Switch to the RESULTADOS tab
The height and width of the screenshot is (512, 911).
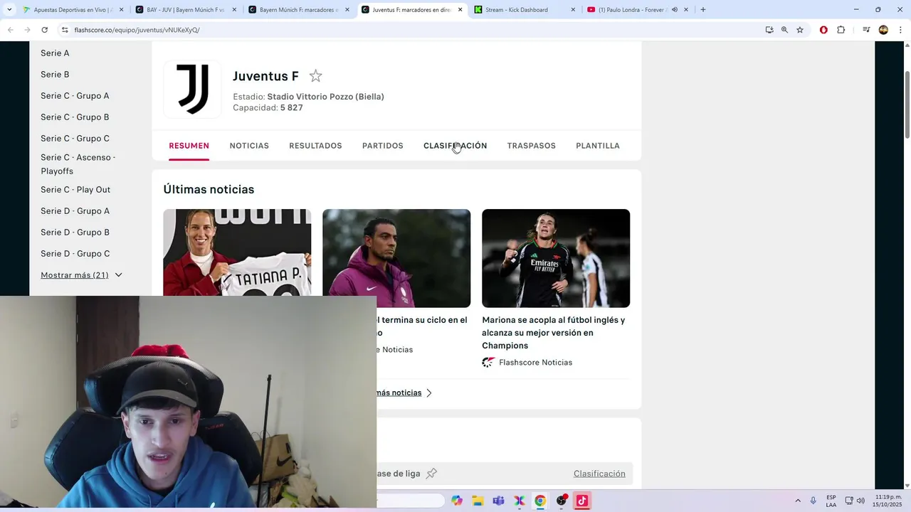tap(315, 146)
